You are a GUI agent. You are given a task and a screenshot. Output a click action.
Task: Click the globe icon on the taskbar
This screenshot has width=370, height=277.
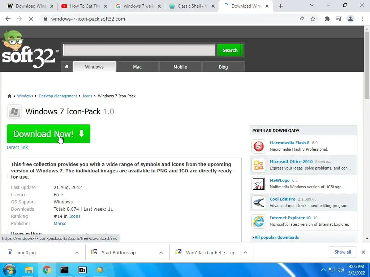[100, 270]
